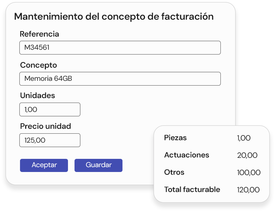Click the Aceptar button
Viewport: 276px width, 211px height.
tap(44, 165)
